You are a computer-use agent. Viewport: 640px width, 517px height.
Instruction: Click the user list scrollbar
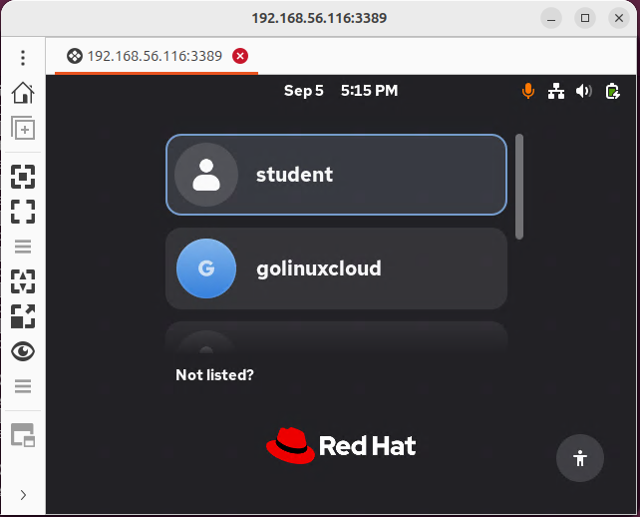click(519, 187)
